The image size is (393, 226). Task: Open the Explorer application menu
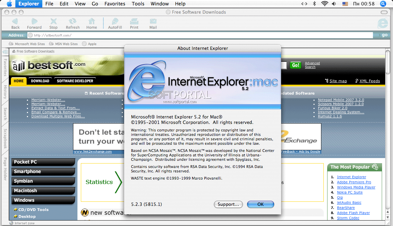[x=29, y=4]
